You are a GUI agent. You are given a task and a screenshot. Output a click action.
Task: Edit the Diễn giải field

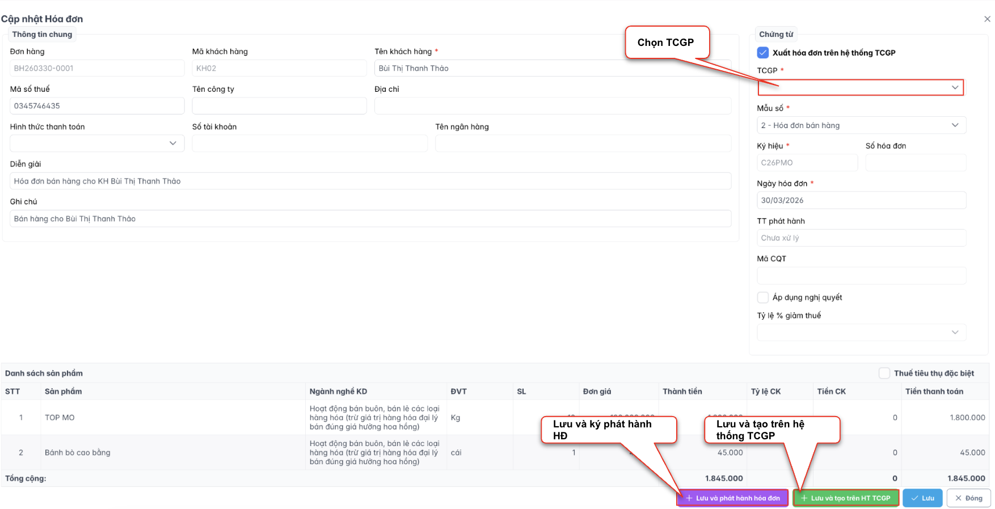[370, 181]
